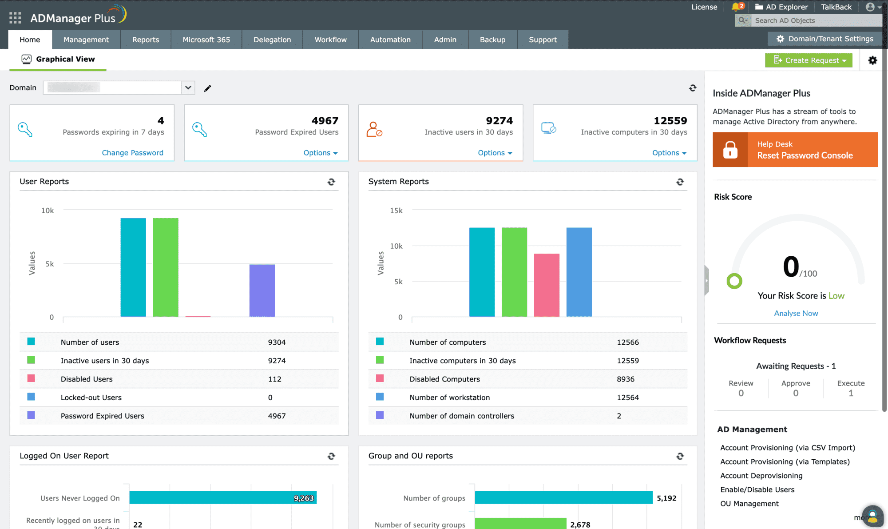Open Account Deprovisioning link

pos(761,476)
